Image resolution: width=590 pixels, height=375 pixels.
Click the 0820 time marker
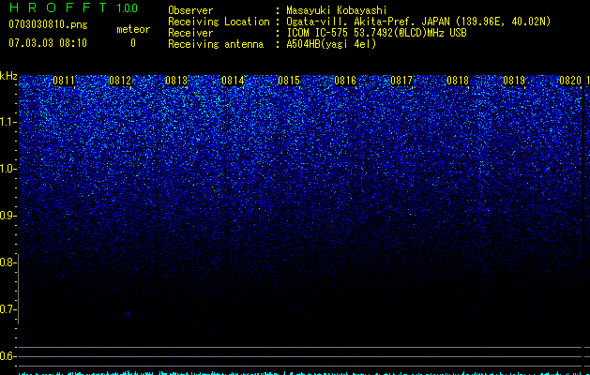pos(570,81)
